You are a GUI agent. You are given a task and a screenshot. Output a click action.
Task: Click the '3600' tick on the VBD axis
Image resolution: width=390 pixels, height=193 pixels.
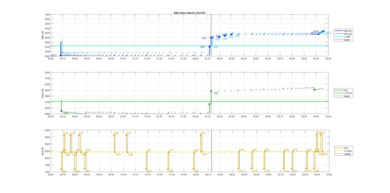point(47,56)
